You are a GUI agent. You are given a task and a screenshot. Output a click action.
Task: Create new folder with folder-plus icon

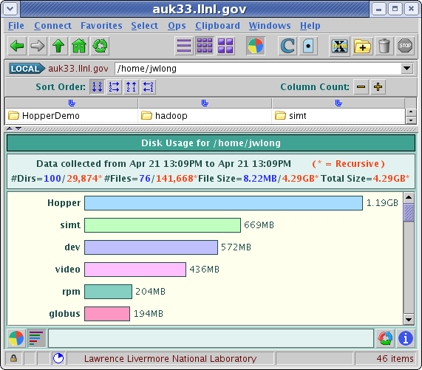[x=362, y=47]
